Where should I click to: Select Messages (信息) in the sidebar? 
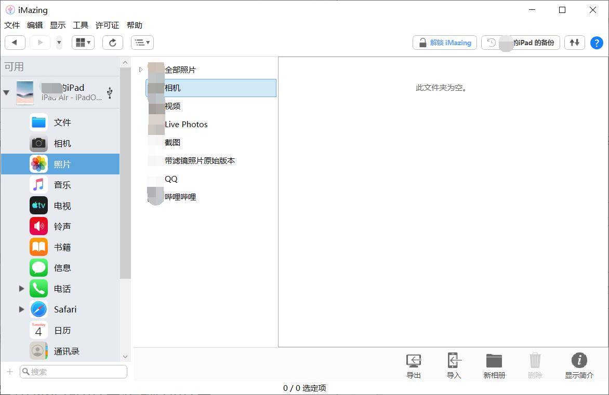pyautogui.click(x=62, y=268)
